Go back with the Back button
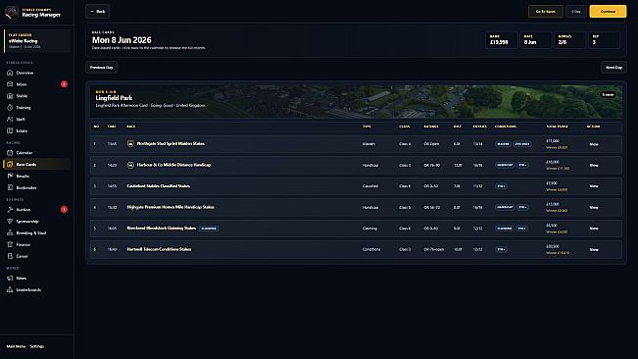The image size is (638, 359). click(x=98, y=12)
